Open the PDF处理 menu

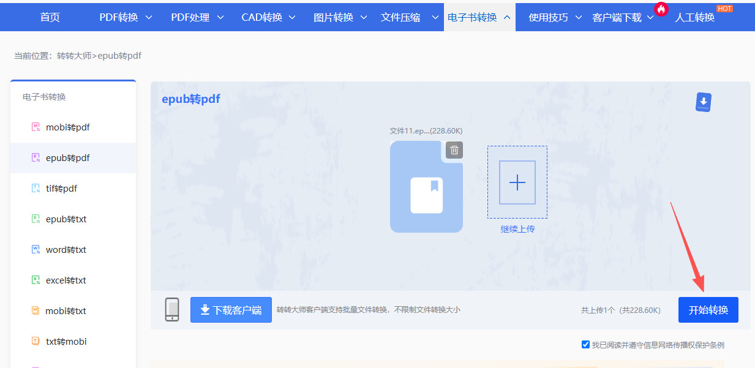tap(190, 17)
